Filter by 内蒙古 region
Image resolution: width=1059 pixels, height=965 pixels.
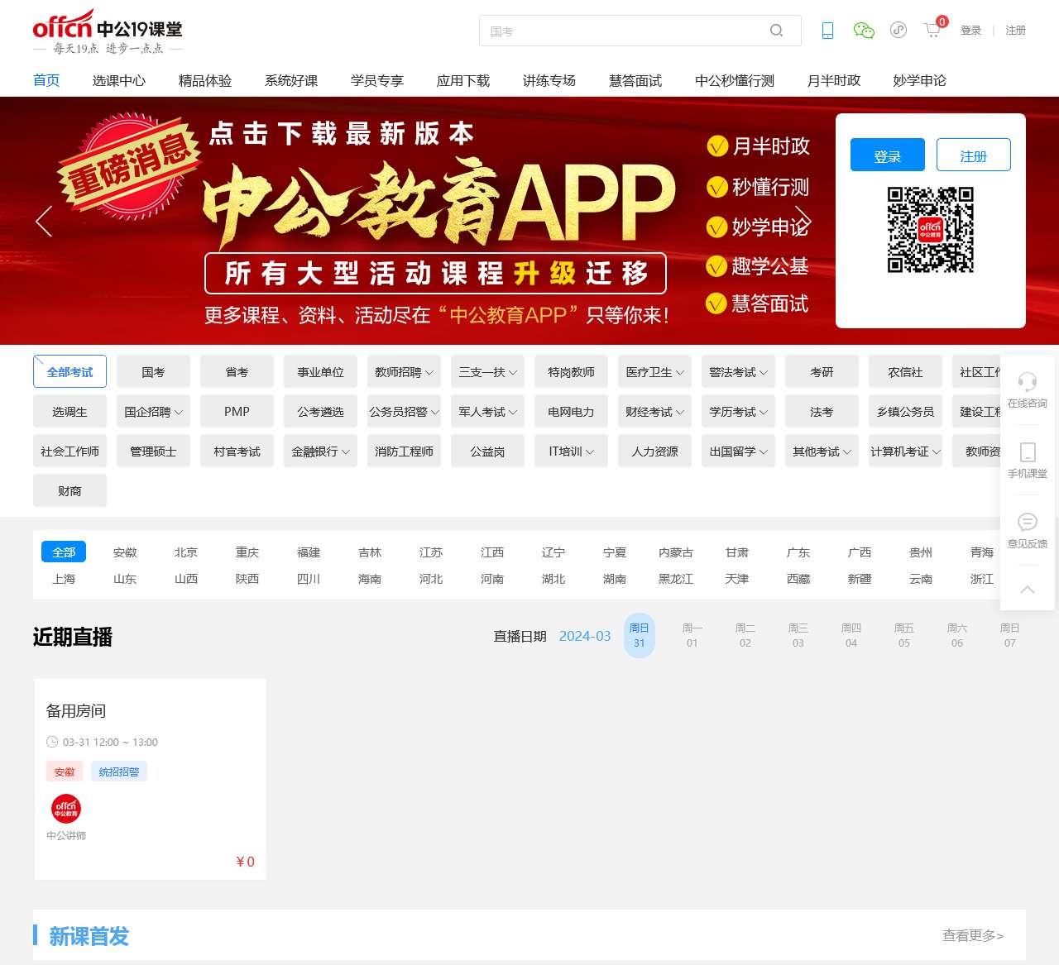pos(676,552)
